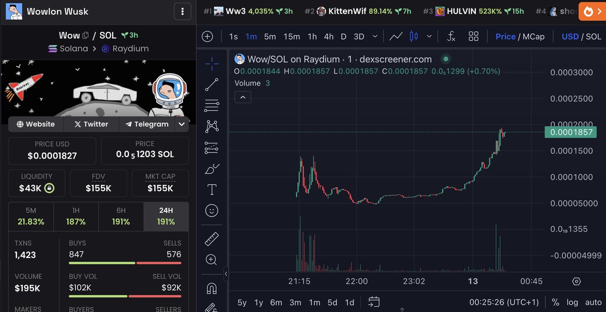
Task: Set interval to 5m
Action: pos(270,36)
